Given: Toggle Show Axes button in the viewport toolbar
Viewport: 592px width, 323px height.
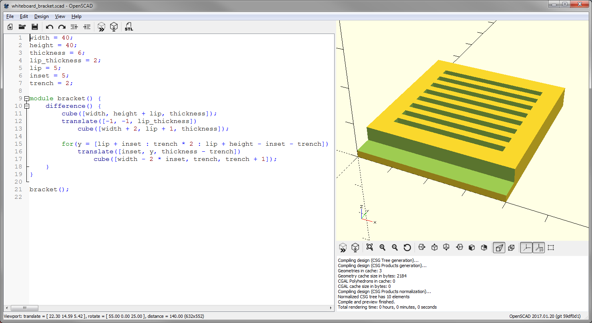Looking at the screenshot, I should [x=526, y=248].
